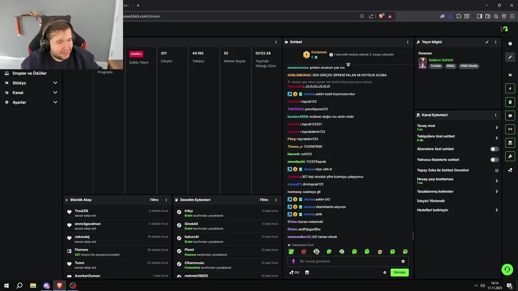Toggle the browser sidebar panel icon
This screenshot has width=518, height=291.
480,16
